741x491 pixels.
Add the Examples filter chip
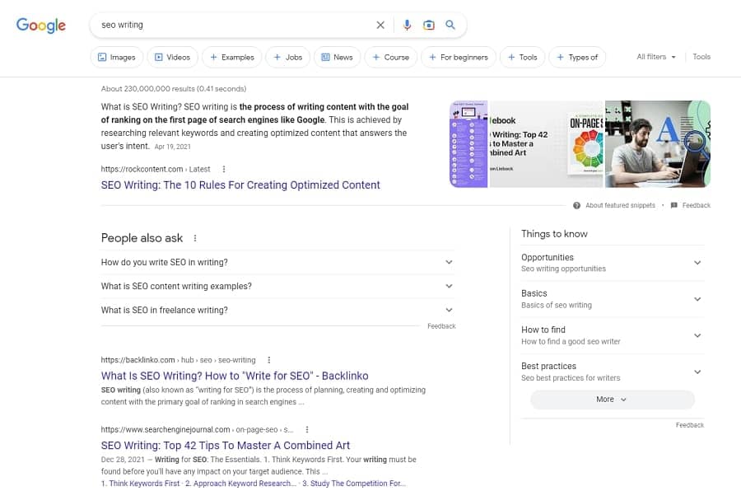click(x=232, y=57)
